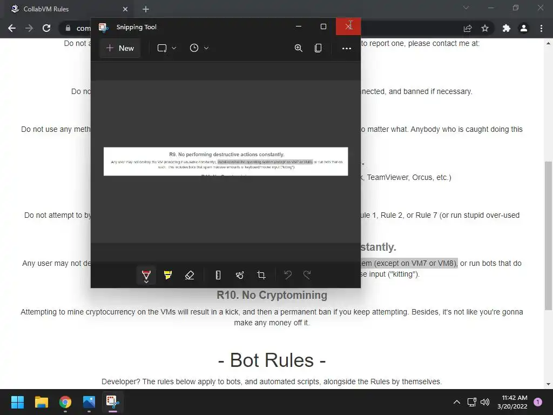Image resolution: width=553 pixels, height=415 pixels.
Task: Open Chrome tab search chevron
Action: (x=466, y=8)
